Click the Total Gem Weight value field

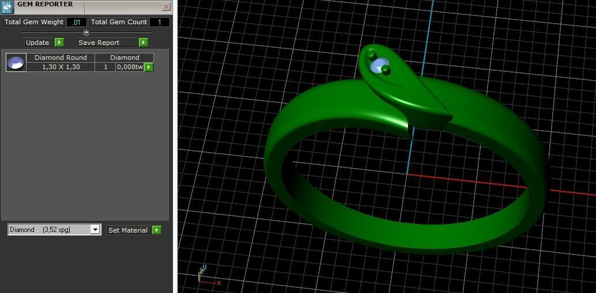(77, 22)
